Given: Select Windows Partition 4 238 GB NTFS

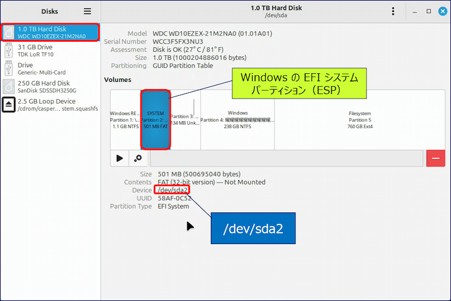Looking at the screenshot, I should pyautogui.click(x=237, y=119).
